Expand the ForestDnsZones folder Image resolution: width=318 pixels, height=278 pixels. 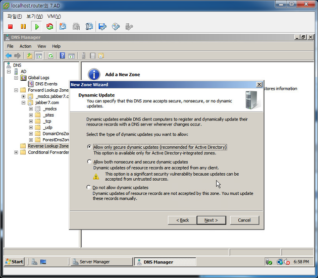click(31, 140)
